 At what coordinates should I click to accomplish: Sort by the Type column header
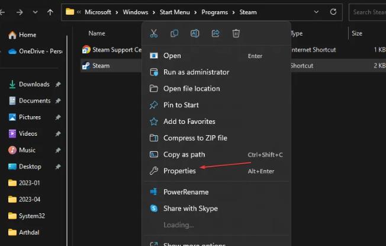coord(297,34)
